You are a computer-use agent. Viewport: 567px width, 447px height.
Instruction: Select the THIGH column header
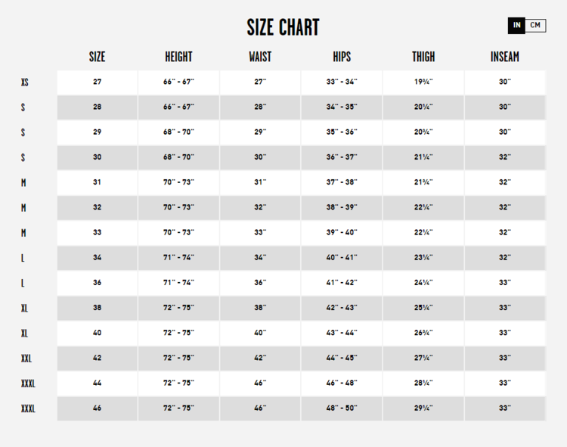tap(423, 57)
